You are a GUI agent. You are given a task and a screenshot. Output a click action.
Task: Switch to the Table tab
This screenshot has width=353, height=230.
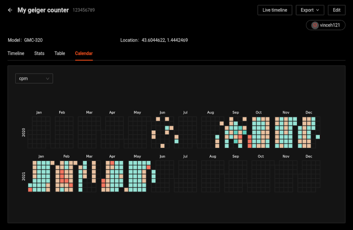(60, 53)
